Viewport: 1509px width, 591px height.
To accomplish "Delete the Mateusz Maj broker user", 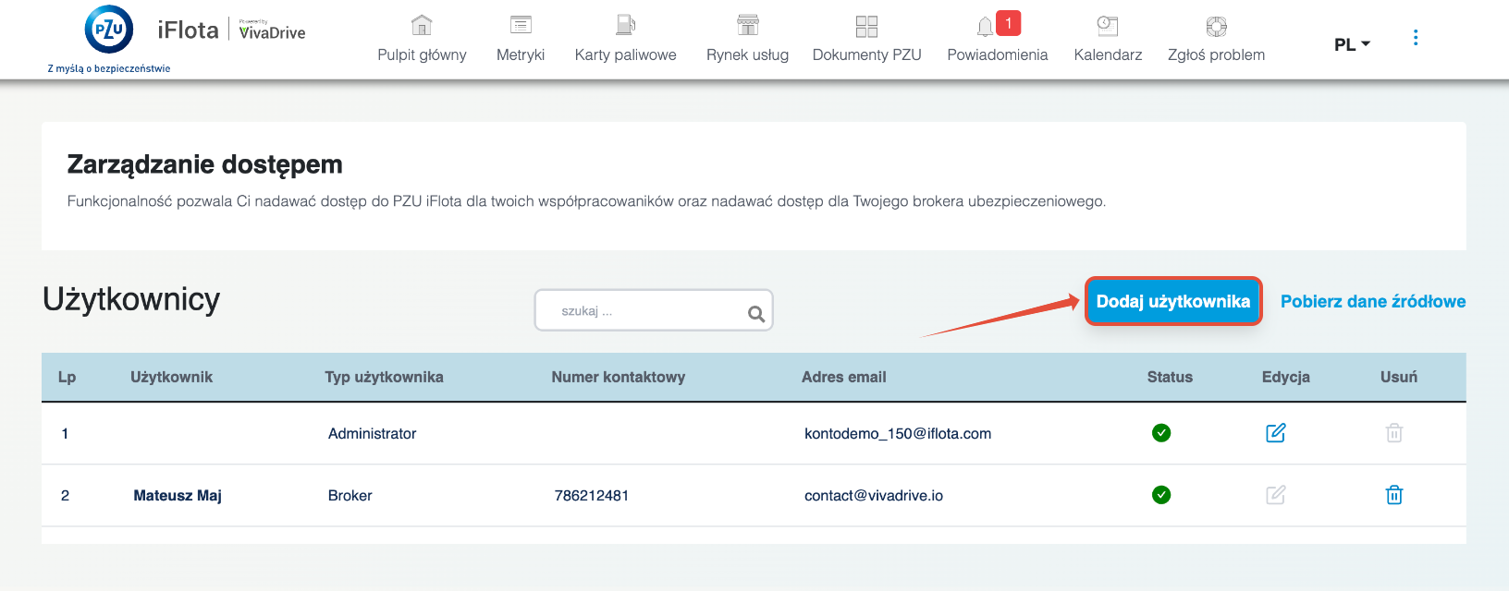I will 1394,495.
